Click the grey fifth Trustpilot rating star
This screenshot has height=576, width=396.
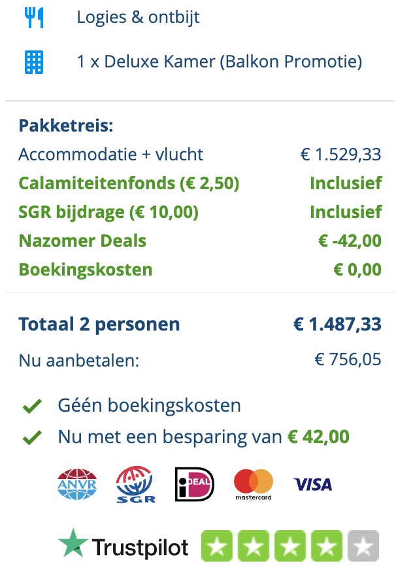click(363, 546)
